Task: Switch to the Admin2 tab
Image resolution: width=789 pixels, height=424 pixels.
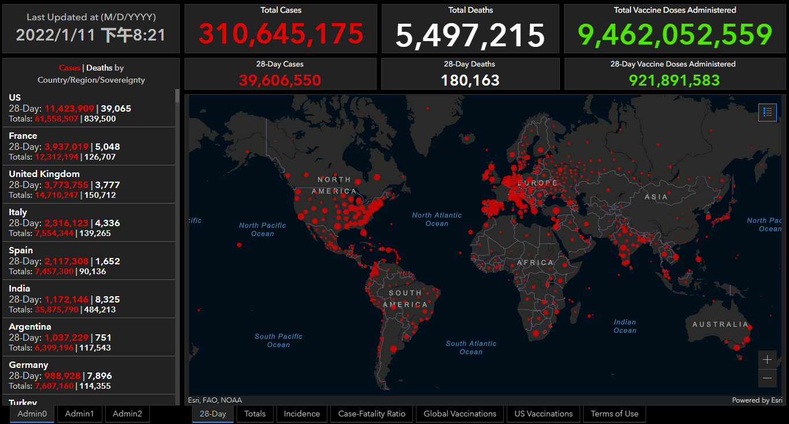Action: click(x=127, y=414)
